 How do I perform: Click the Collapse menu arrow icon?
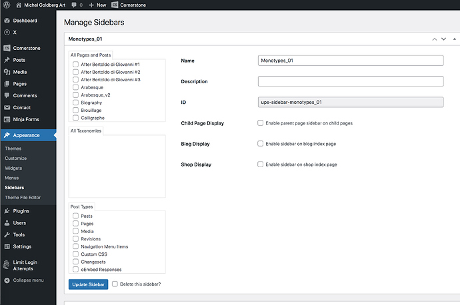click(7, 280)
